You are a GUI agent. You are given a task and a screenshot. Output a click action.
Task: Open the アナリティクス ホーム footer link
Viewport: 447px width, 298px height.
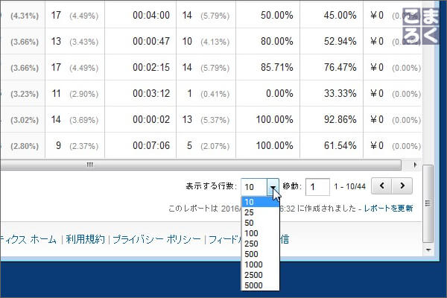[x=28, y=239]
